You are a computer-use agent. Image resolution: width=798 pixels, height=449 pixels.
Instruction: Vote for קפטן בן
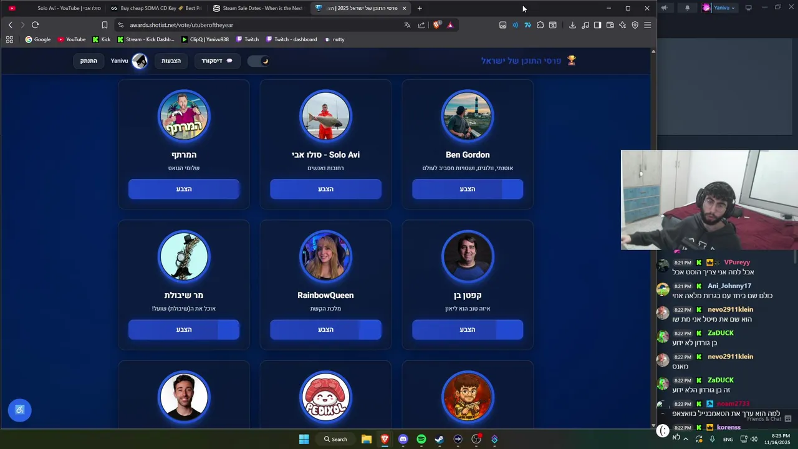pos(468,329)
